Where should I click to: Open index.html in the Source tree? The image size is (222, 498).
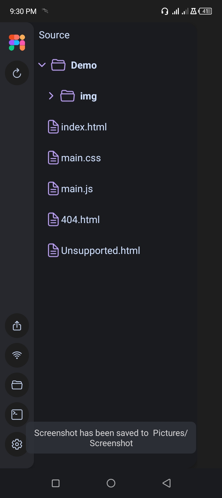click(84, 127)
